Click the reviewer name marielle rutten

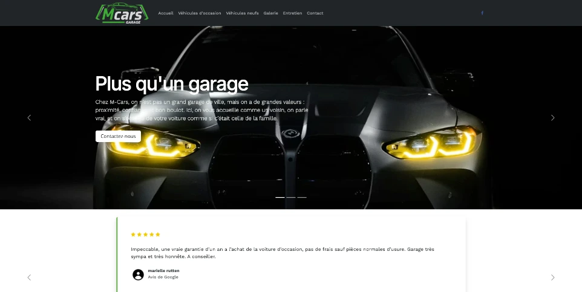coord(163,271)
